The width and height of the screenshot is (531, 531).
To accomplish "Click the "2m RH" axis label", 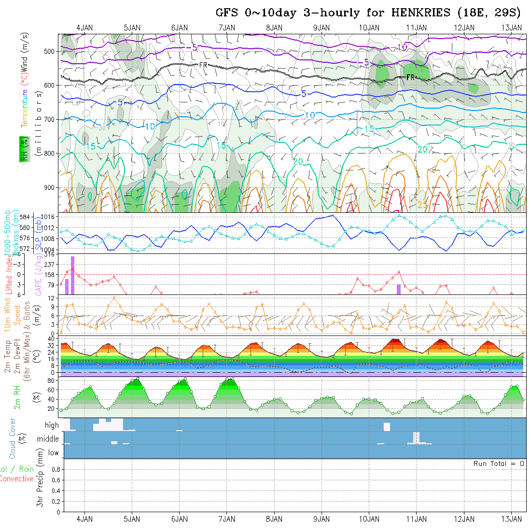I will point(17,397).
